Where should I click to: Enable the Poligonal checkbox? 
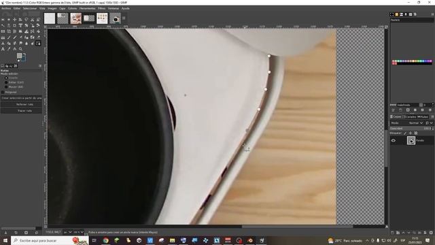tap(3, 92)
